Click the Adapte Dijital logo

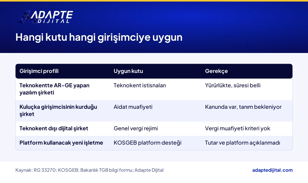pyautogui.click(x=46, y=17)
